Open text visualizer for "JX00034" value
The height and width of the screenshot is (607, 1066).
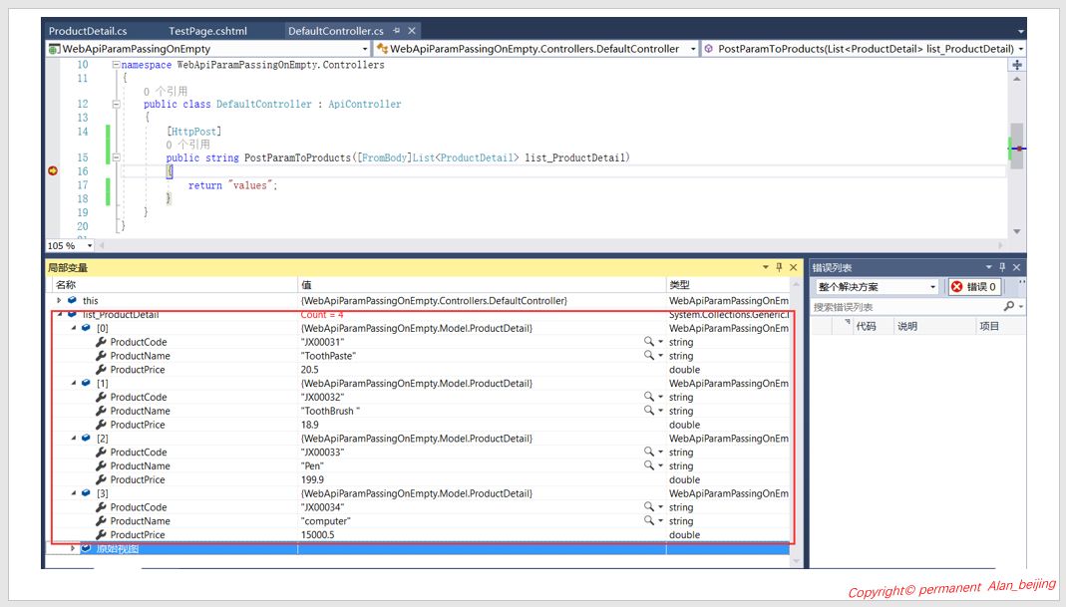pyautogui.click(x=649, y=506)
